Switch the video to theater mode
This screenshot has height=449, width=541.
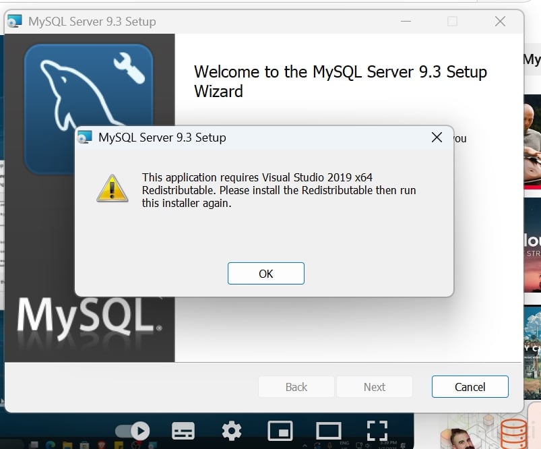click(x=329, y=431)
